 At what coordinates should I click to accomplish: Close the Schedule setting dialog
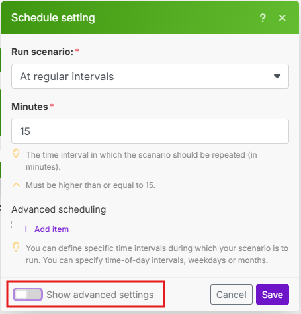pos(282,18)
